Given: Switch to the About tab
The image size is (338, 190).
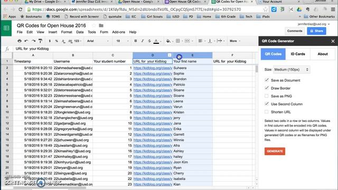Looking at the screenshot, I should pos(323,54).
